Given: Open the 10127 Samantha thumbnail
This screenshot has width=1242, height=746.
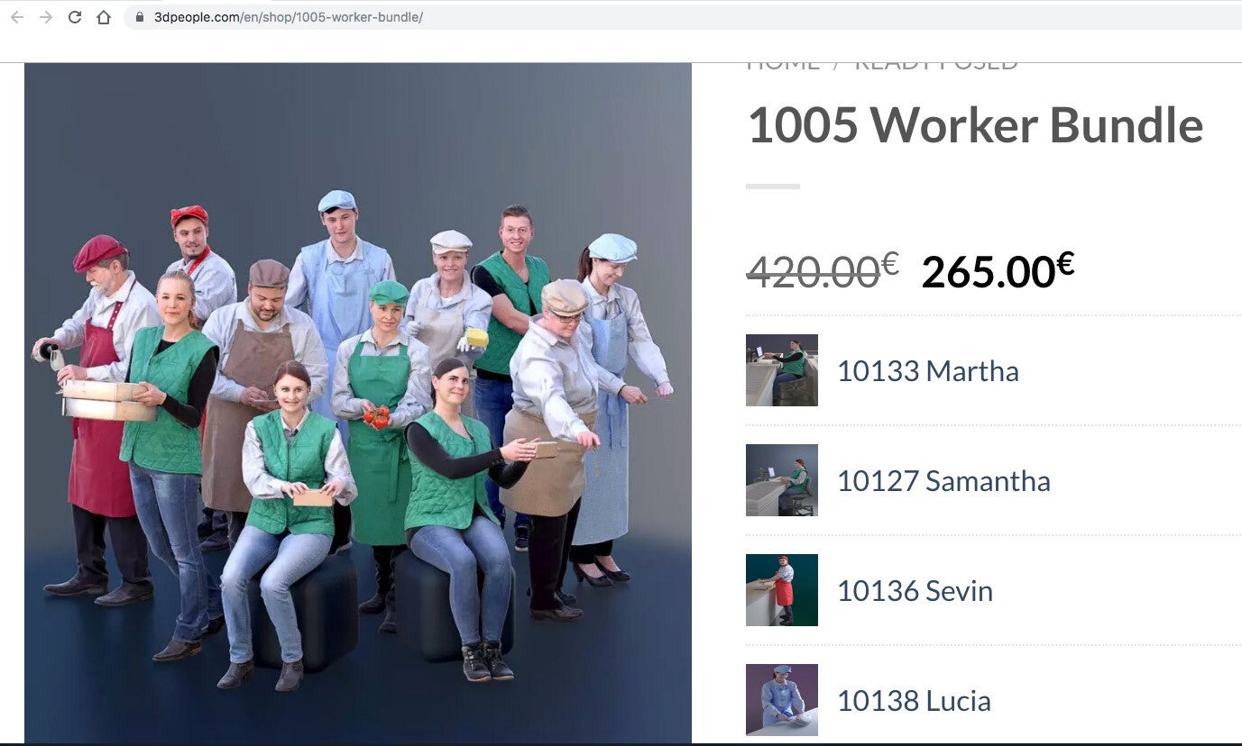Looking at the screenshot, I should [782, 480].
